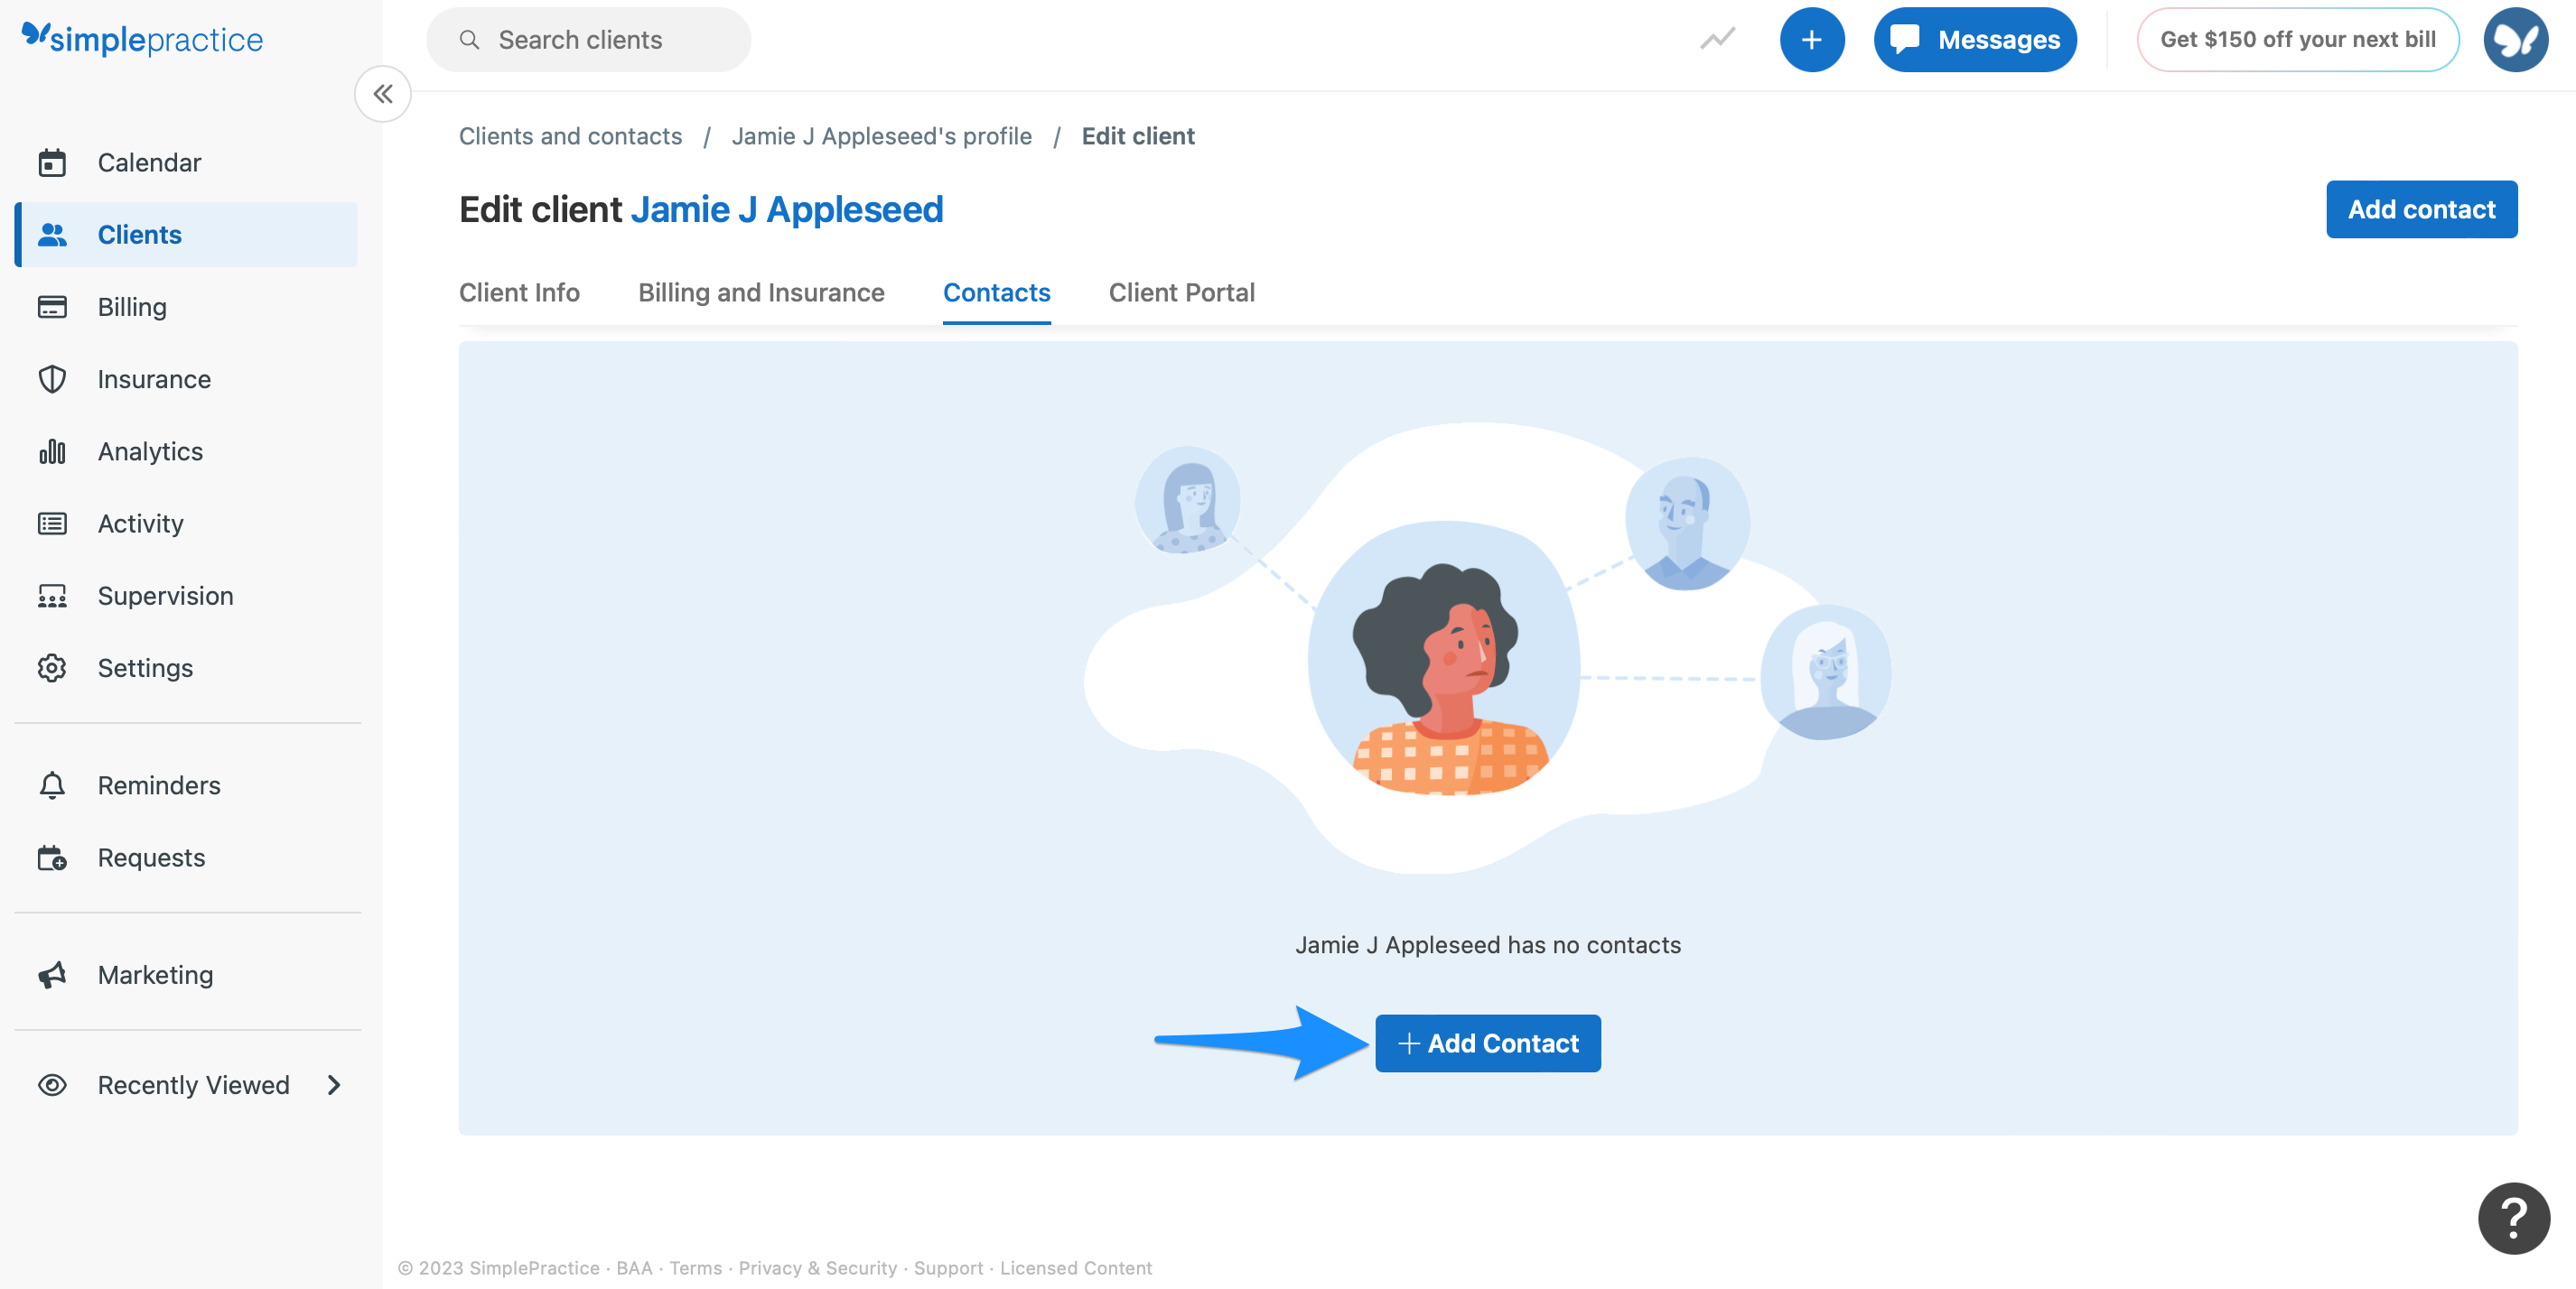Click the Requests calendar icon

point(52,858)
